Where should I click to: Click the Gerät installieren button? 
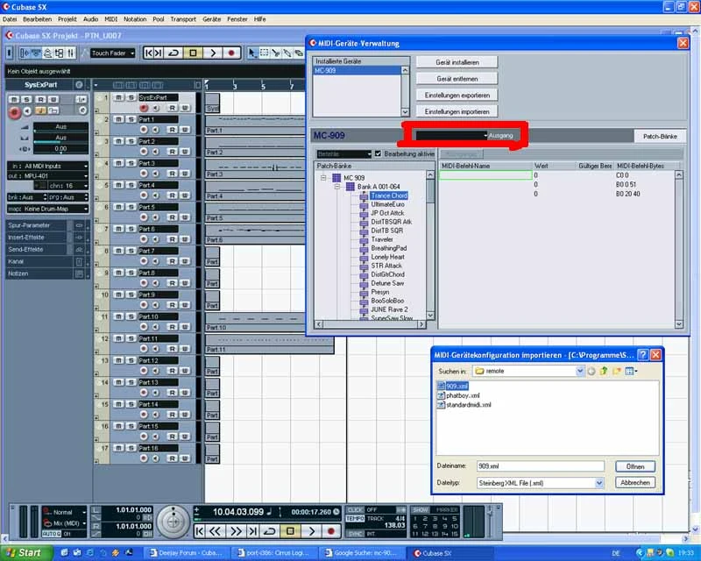455,62
